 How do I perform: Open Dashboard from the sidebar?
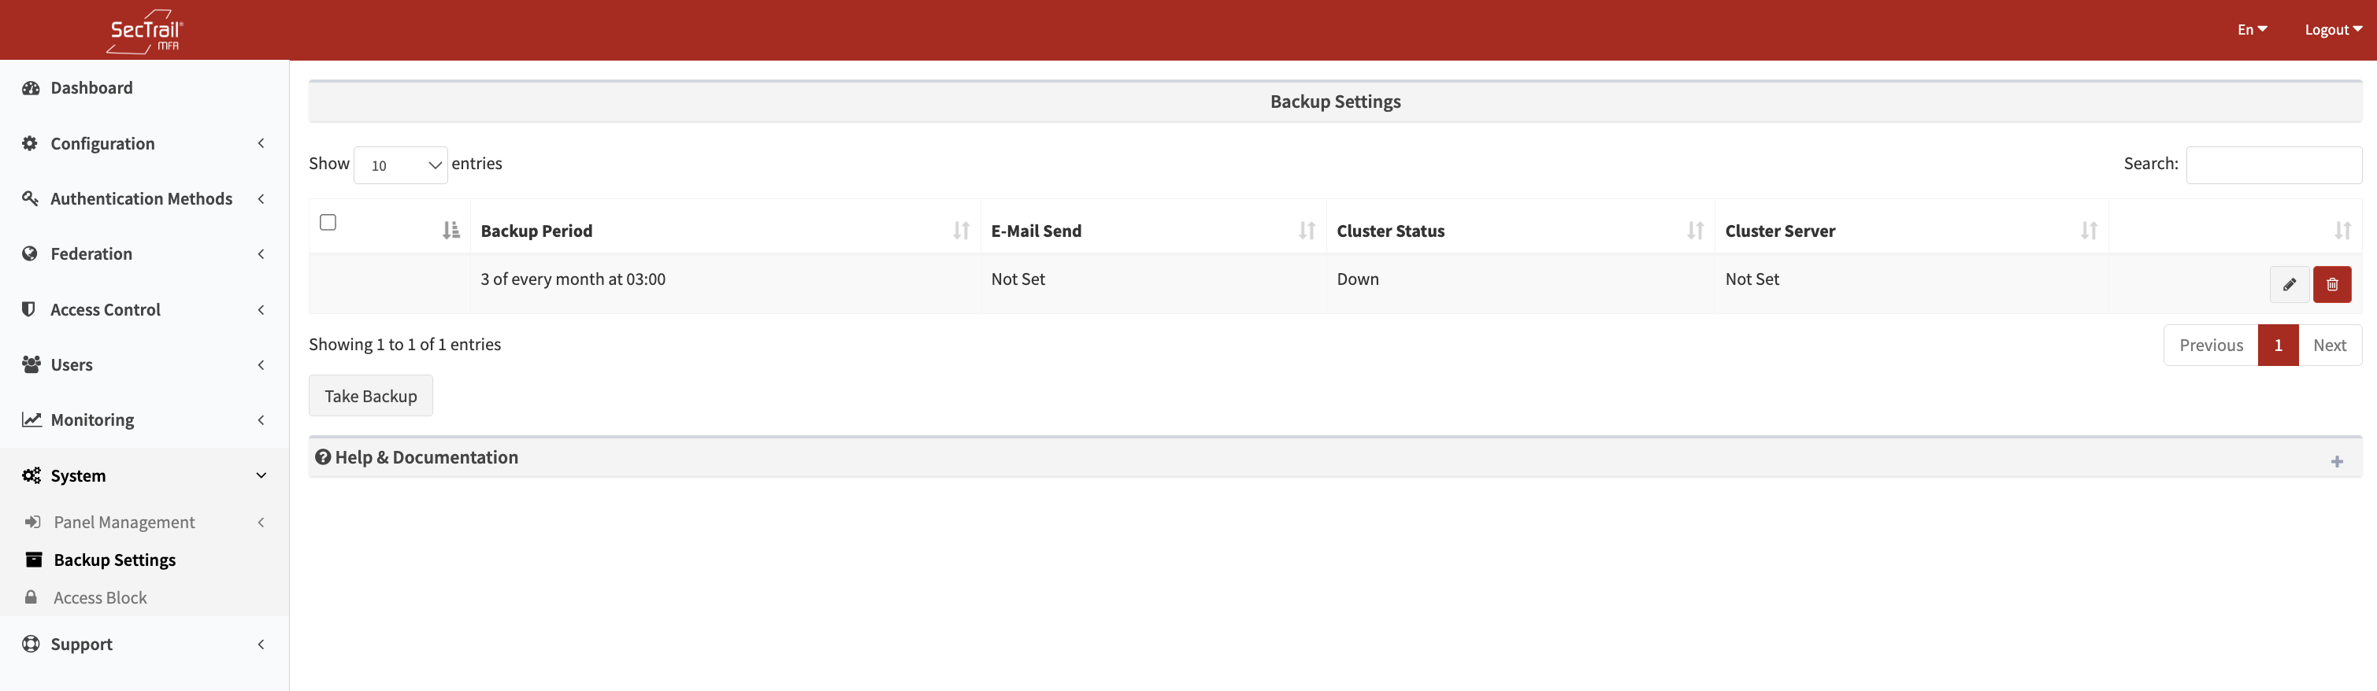91,87
